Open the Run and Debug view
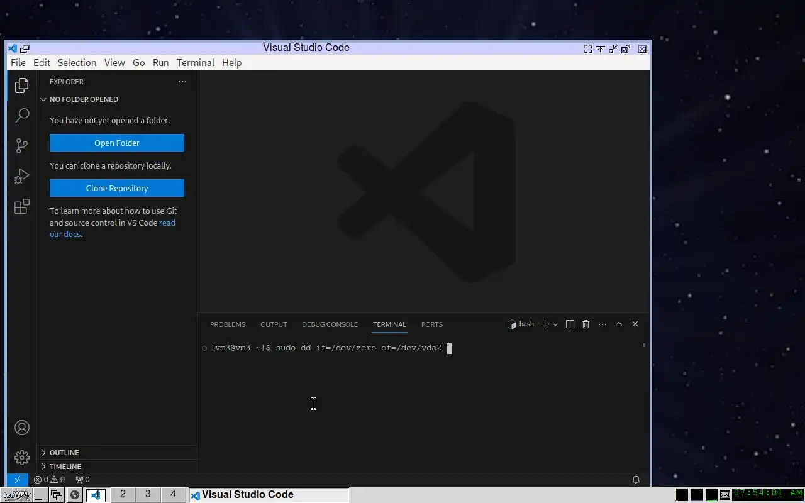The height and width of the screenshot is (503, 805). point(22,176)
